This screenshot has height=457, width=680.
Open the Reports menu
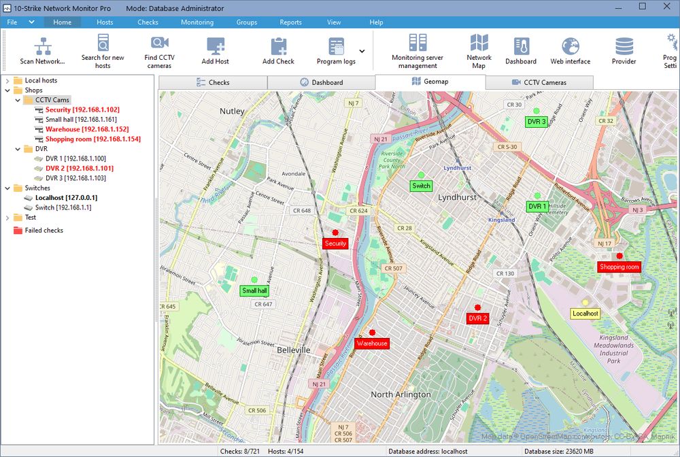pos(290,22)
